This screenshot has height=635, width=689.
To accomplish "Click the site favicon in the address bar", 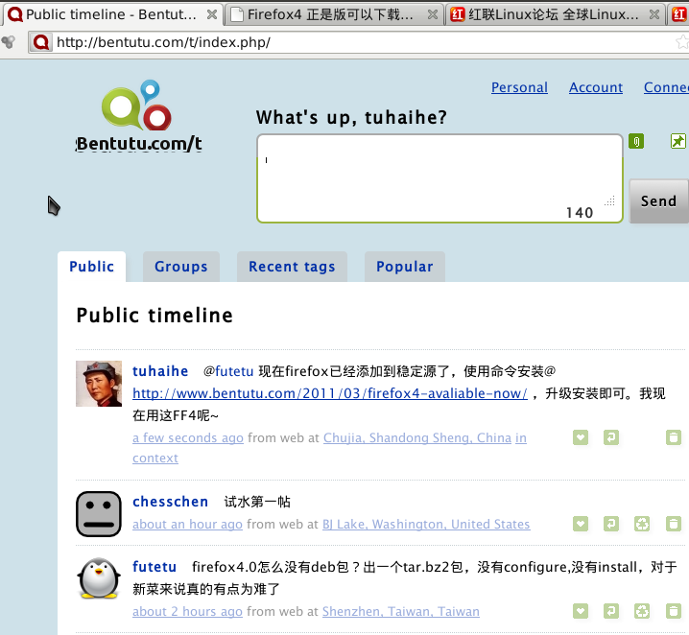I will coord(41,42).
